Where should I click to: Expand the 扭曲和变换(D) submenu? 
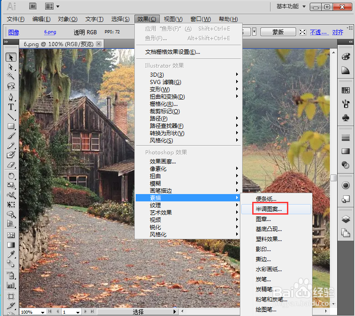click(x=188, y=96)
